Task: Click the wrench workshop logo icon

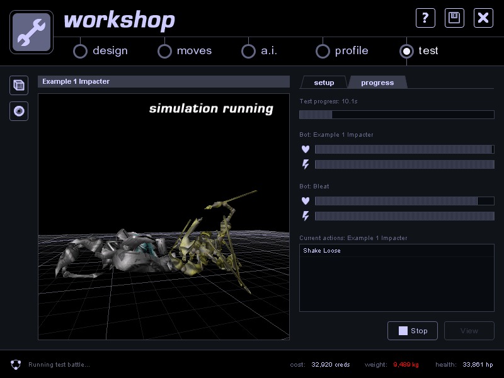Action: (31, 31)
